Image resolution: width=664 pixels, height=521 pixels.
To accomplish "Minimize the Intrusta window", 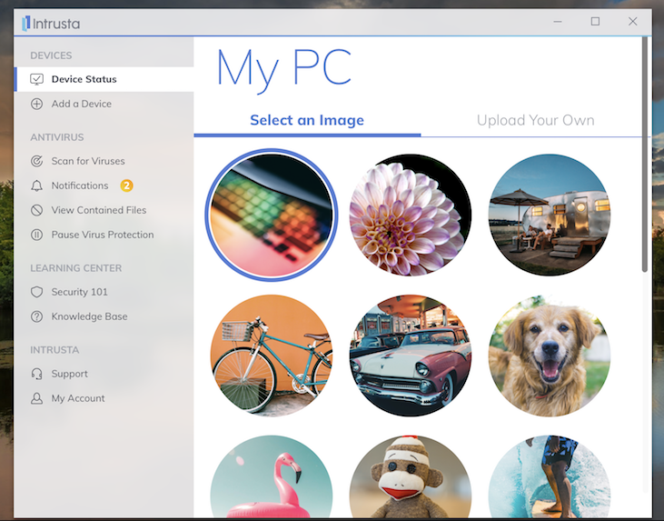I will (x=558, y=22).
